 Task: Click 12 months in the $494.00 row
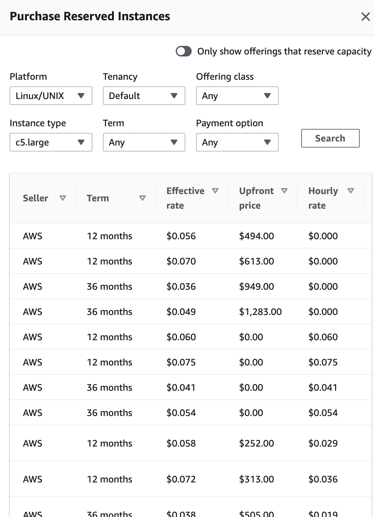(110, 236)
